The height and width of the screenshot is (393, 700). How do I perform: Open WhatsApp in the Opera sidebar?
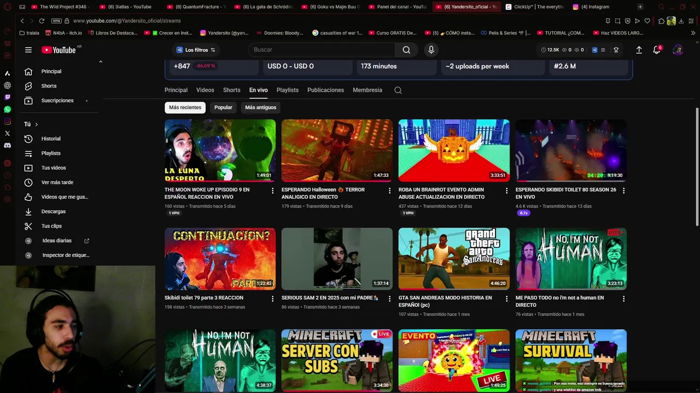[7, 109]
